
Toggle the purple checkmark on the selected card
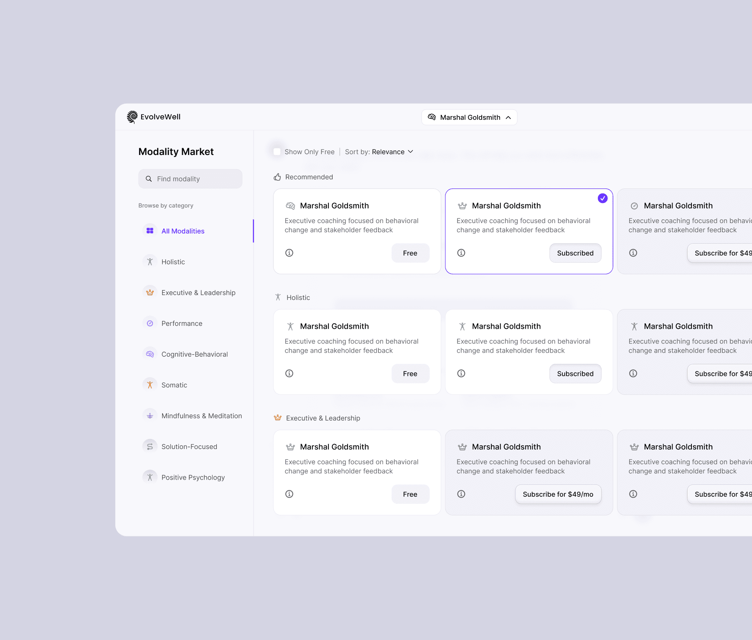[602, 198]
